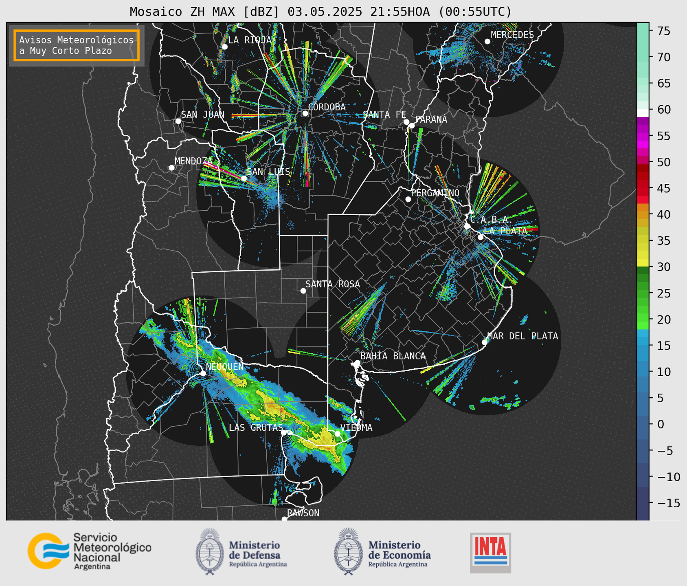Image resolution: width=687 pixels, height=586 pixels.
Task: Click the CORDOBA label text
Action: pyautogui.click(x=327, y=107)
